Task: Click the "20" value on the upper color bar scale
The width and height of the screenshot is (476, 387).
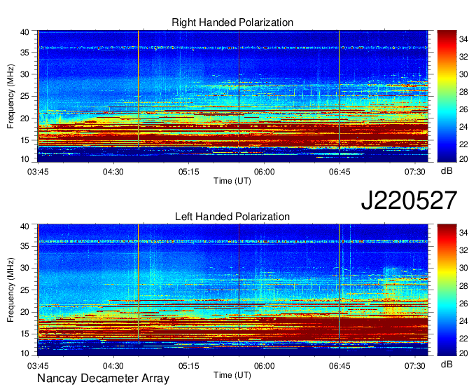Action: [463, 159]
